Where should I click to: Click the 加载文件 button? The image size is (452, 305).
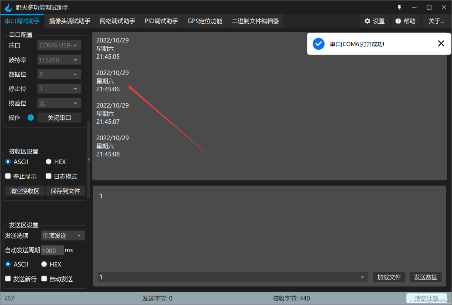point(389,277)
